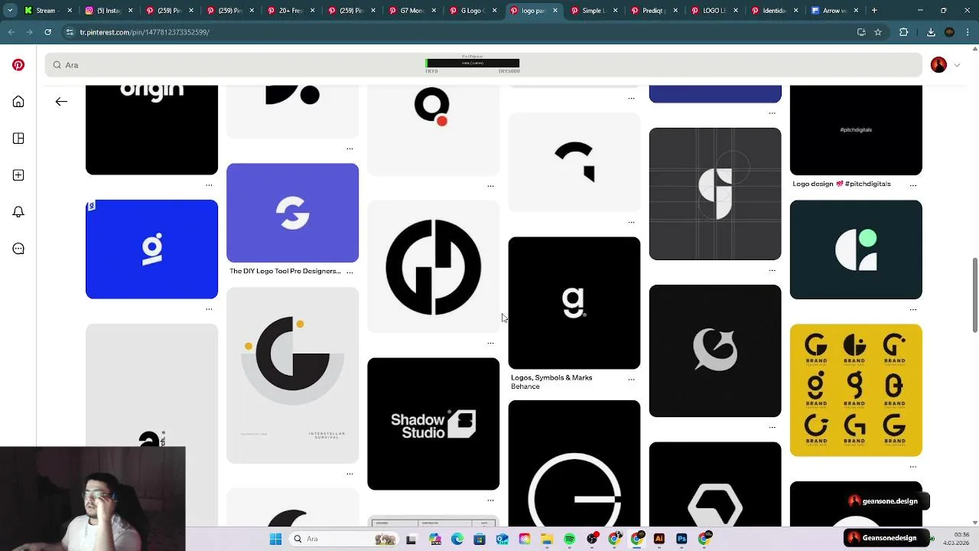The image size is (979, 551).
Task: Open the black circular GD monogram pin
Action: click(x=433, y=266)
